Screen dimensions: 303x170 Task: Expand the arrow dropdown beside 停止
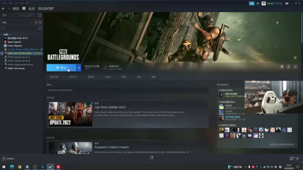coord(79,68)
